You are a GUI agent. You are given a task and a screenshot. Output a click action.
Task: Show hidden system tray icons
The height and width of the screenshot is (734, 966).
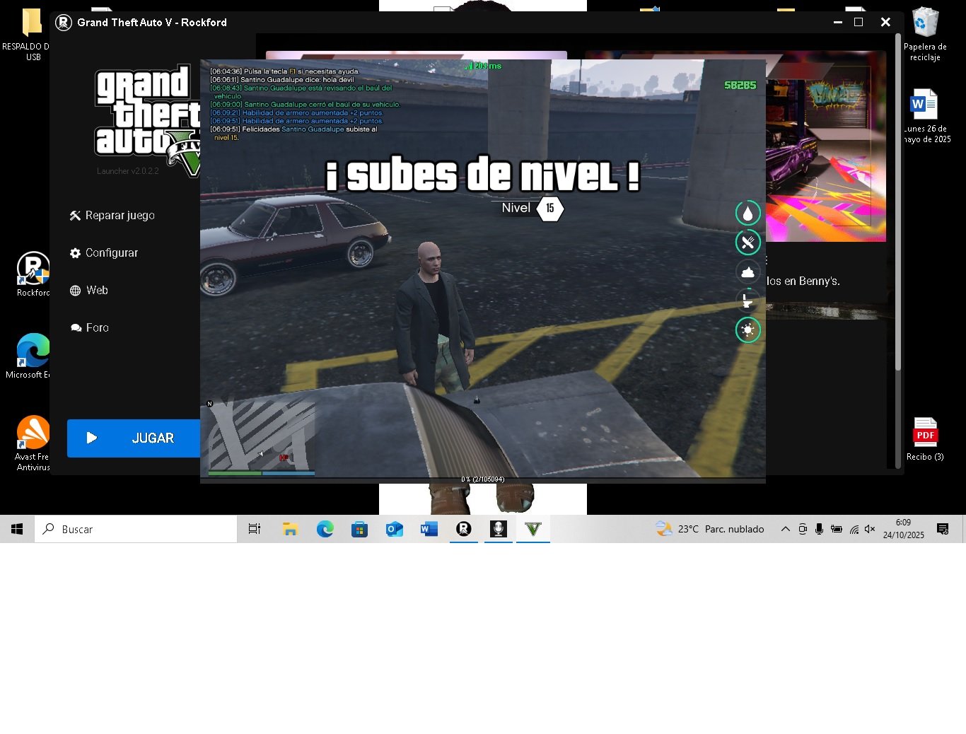click(x=785, y=529)
